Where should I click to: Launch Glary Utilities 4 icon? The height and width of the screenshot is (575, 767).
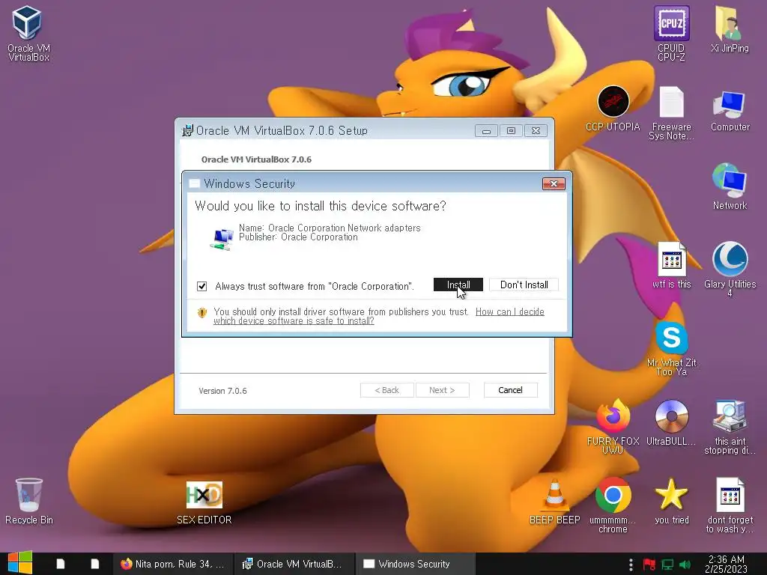730,269
